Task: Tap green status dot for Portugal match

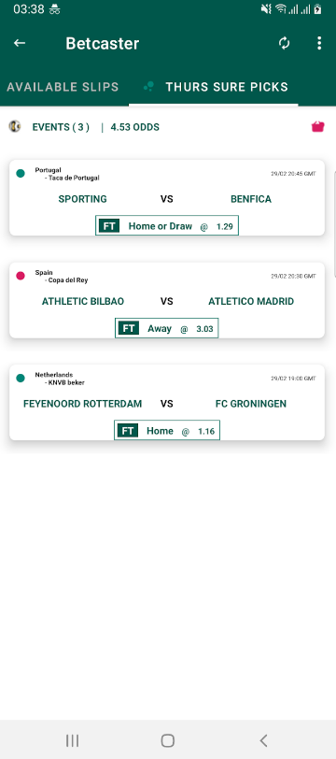Action: click(21, 173)
